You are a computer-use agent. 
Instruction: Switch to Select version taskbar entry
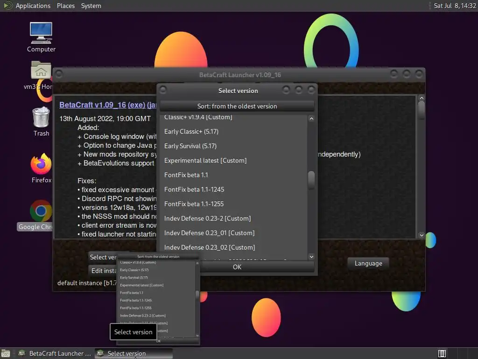[x=134, y=353]
